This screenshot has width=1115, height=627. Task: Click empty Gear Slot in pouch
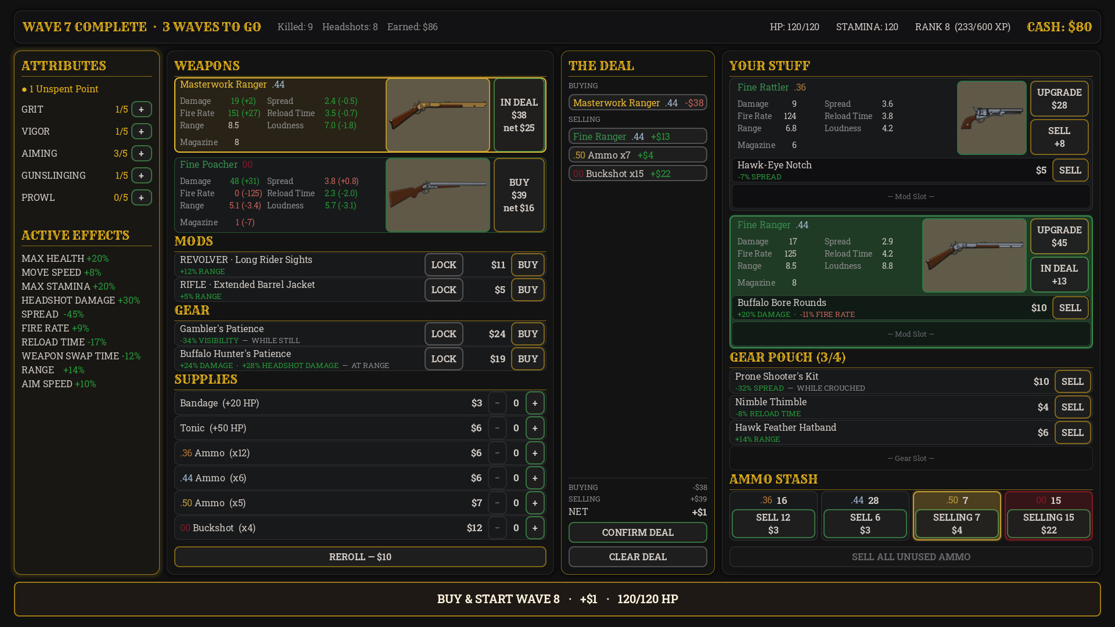[911, 459]
